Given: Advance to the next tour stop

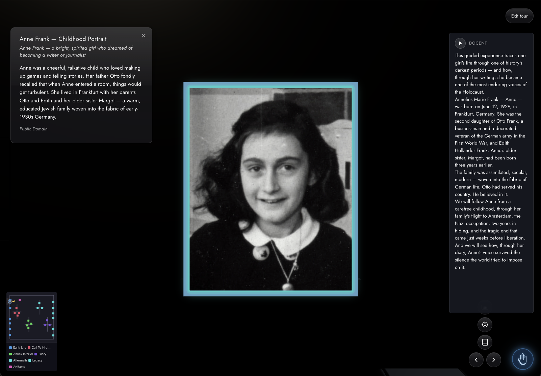Looking at the screenshot, I should pyautogui.click(x=494, y=360).
